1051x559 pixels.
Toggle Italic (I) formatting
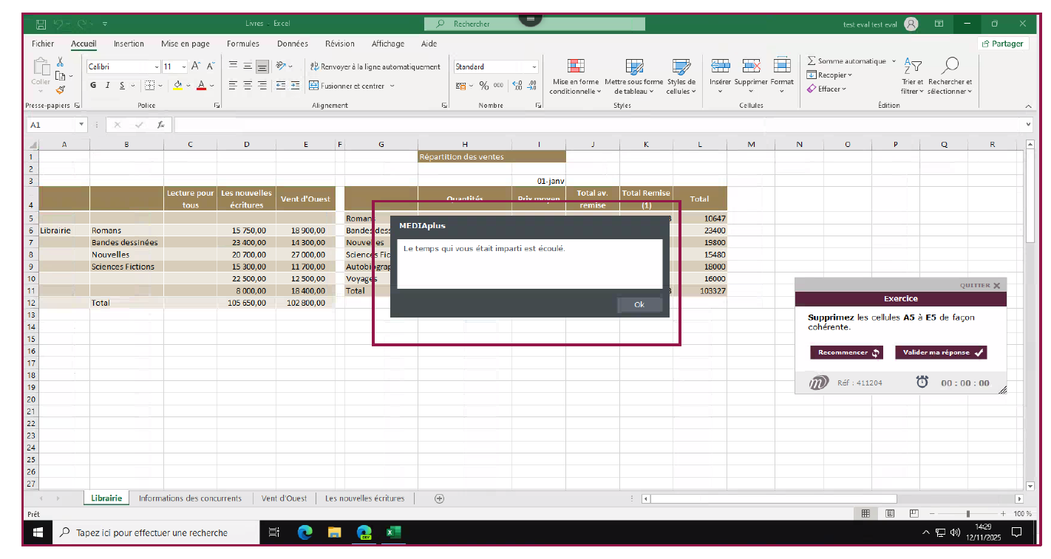pos(107,86)
